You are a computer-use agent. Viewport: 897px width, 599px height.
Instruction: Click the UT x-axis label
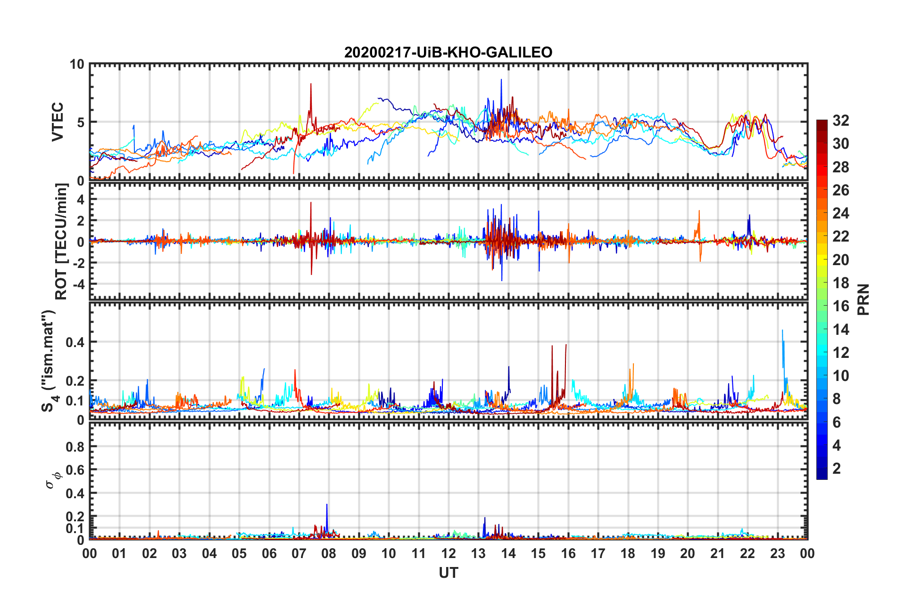pyautogui.click(x=448, y=573)
